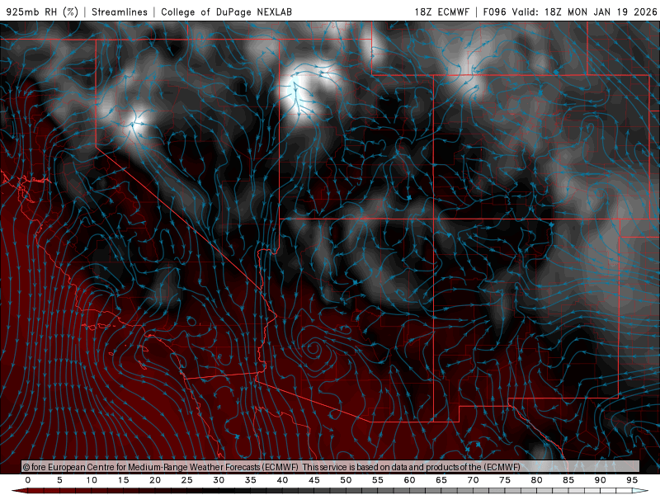This screenshot has height=495, width=660.
Task: Click the '65' label on the color scale
Action: click(441, 480)
